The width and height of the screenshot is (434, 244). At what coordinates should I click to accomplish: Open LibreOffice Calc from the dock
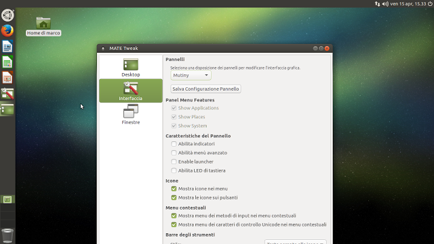[7, 62]
